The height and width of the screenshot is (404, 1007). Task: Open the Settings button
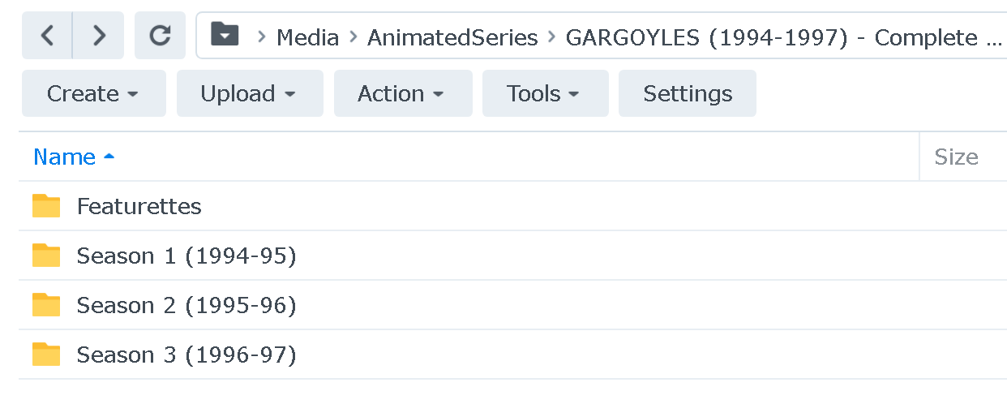point(687,94)
